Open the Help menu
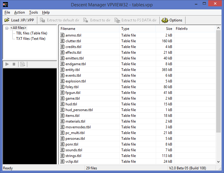Image resolution: width=224 pixels, height=173 pixels. click(x=46, y=12)
